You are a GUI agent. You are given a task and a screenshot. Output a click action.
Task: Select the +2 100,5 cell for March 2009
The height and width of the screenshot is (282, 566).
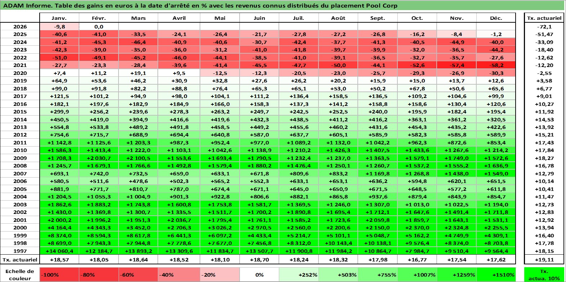pos(138,158)
